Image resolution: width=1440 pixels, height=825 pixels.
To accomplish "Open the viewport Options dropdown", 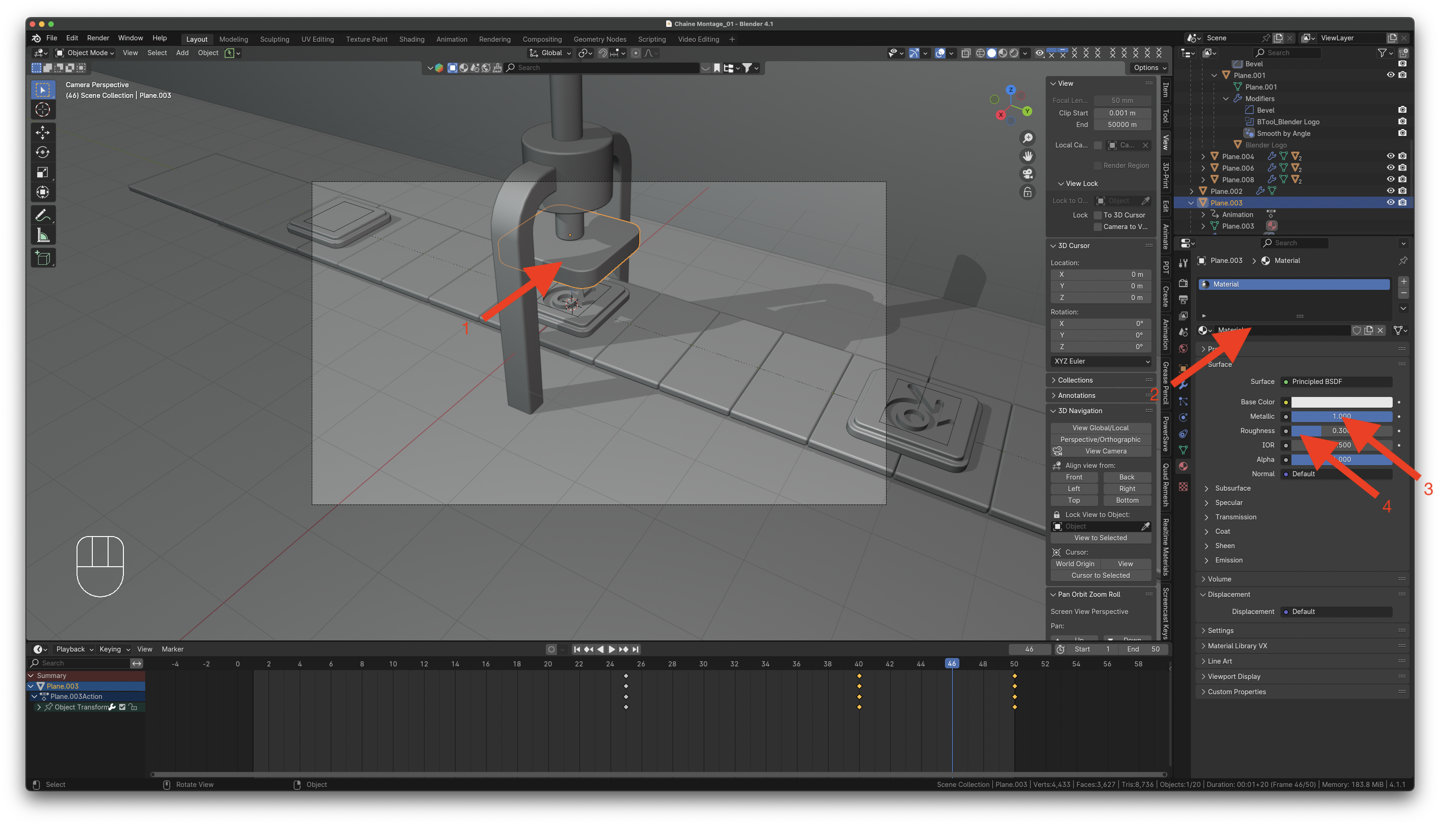I will click(x=1149, y=67).
